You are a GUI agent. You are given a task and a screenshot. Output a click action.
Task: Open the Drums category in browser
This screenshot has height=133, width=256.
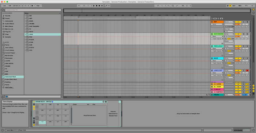(7, 18)
